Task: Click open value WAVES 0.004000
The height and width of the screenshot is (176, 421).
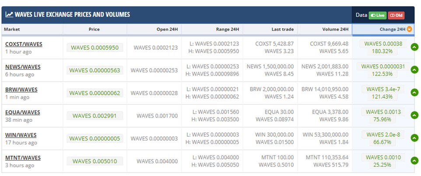Action: tap(158, 161)
